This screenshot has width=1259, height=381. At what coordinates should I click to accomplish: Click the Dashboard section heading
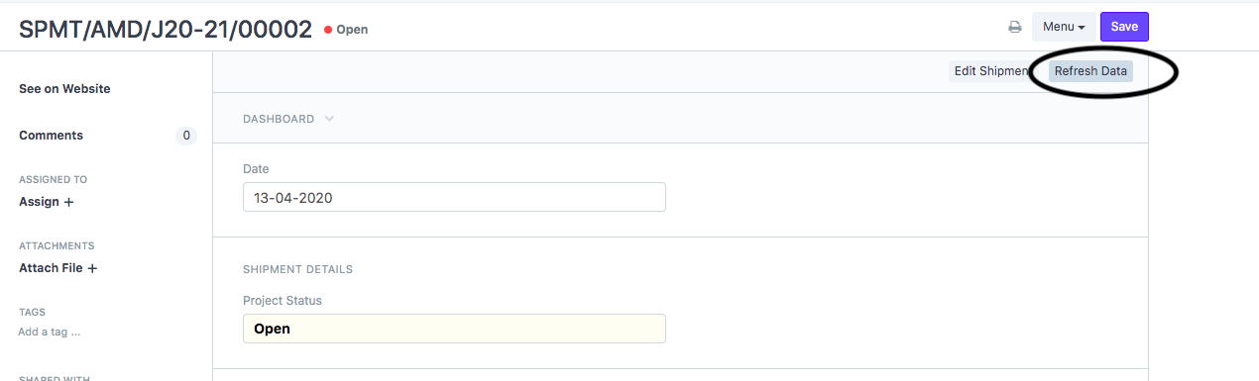[x=279, y=119]
